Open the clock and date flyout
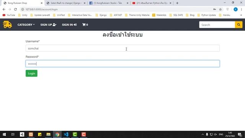245x138 pixels. pyautogui.click(x=230, y=135)
